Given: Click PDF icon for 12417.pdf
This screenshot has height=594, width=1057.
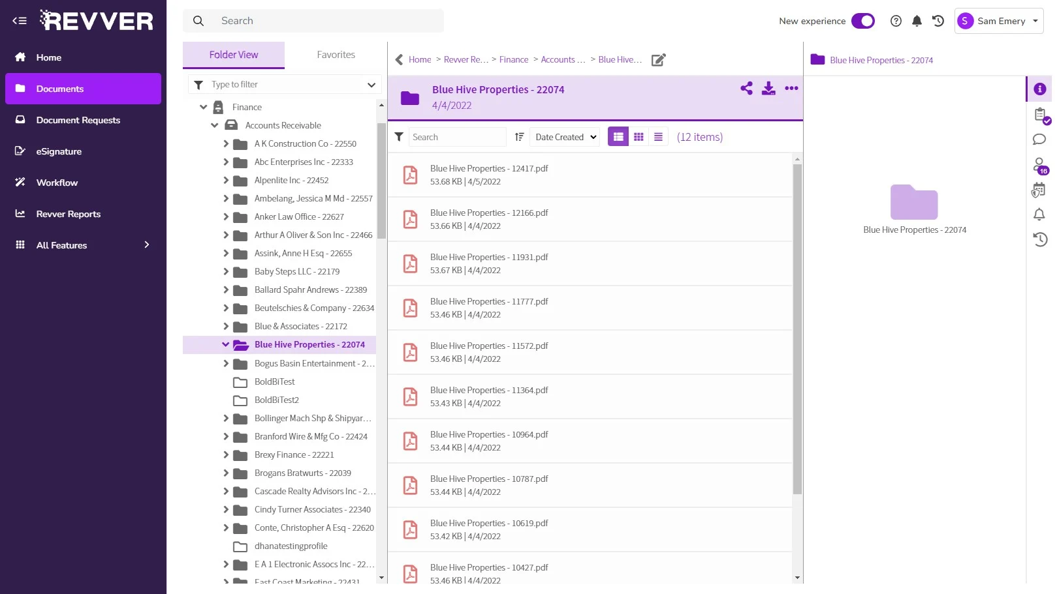Looking at the screenshot, I should [x=410, y=175].
